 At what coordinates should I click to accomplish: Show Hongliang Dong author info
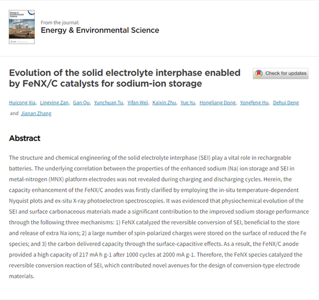click(x=216, y=102)
